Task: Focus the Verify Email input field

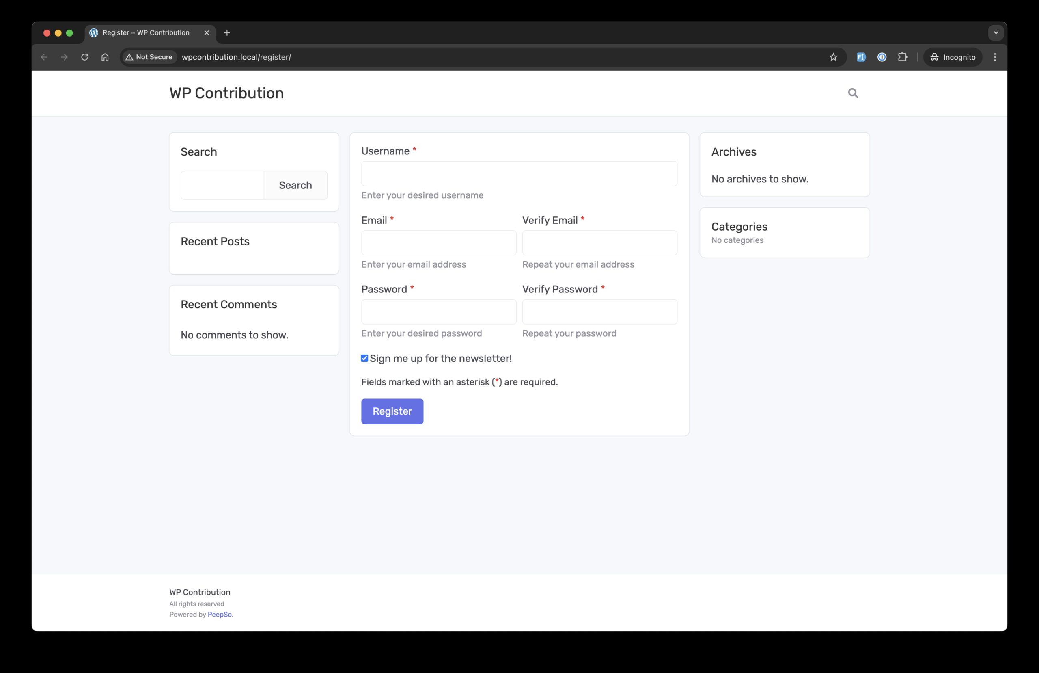Action: [x=600, y=243]
